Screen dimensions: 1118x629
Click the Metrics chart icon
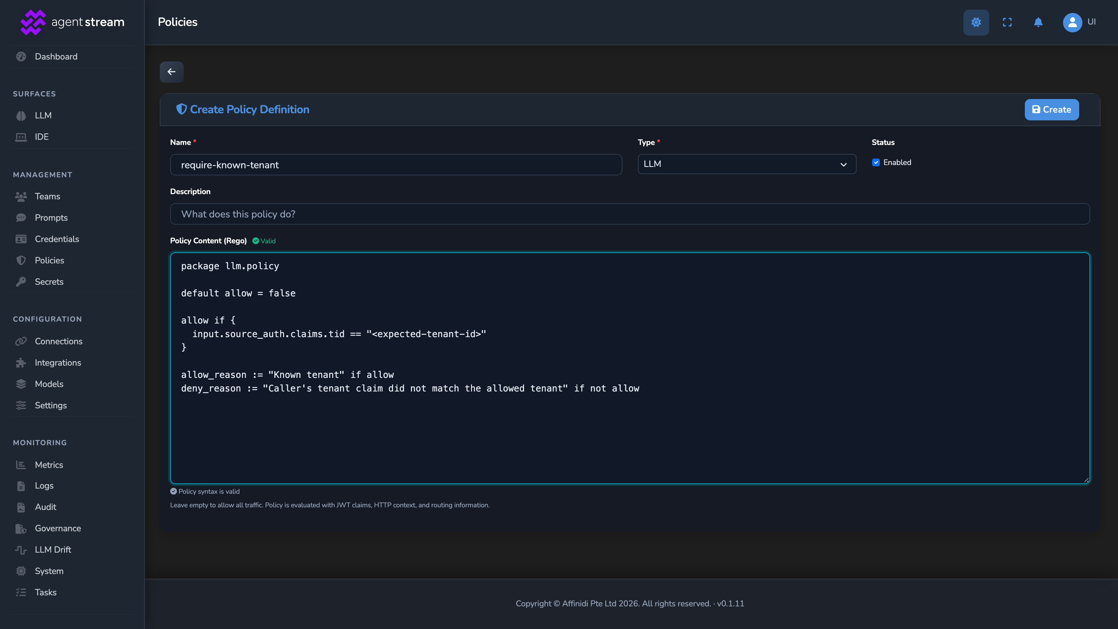[x=21, y=465]
